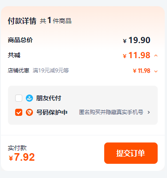Click the 实付款 ¥7.92 amount

pos(22,157)
